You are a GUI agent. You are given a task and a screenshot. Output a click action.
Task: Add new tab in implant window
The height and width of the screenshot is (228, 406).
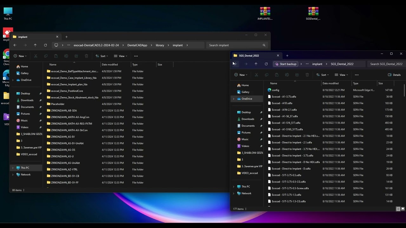tap(66, 37)
